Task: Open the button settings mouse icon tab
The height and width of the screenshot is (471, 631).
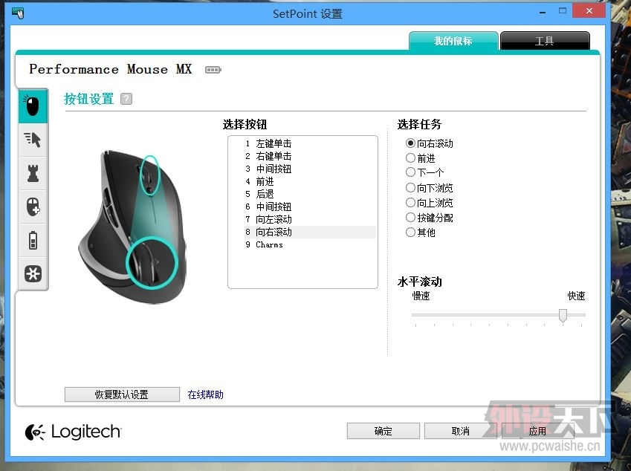Action: click(x=33, y=105)
